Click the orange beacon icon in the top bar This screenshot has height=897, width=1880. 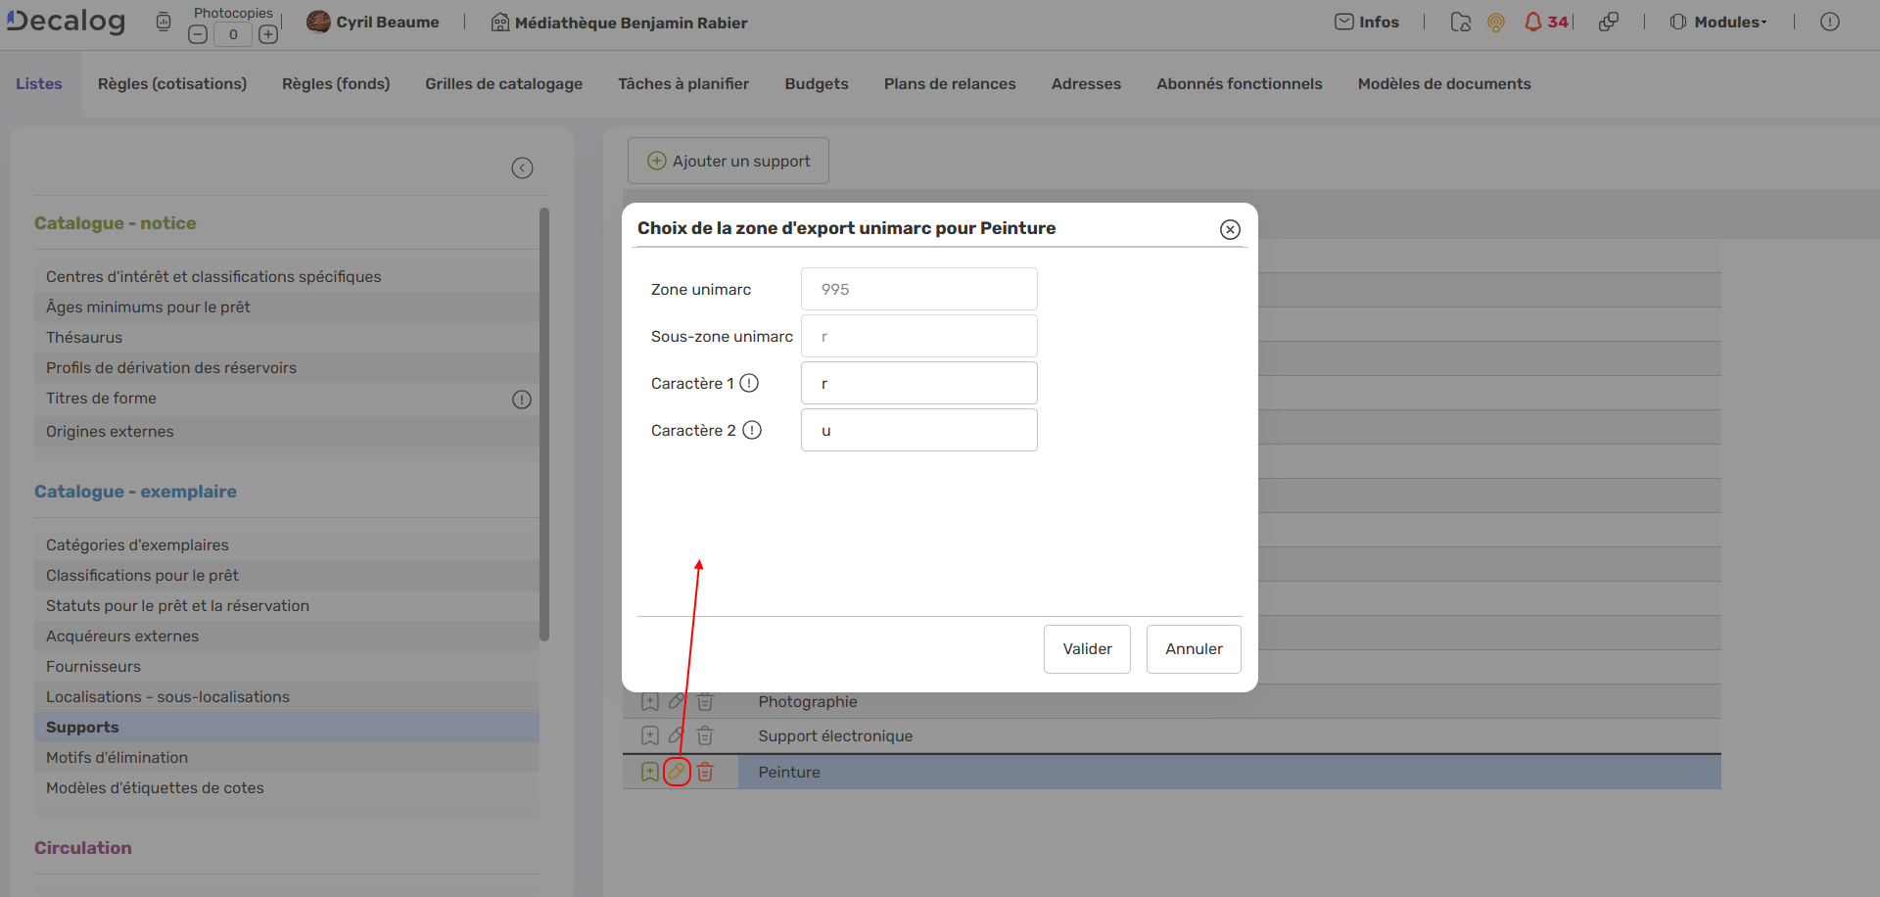1495,22
